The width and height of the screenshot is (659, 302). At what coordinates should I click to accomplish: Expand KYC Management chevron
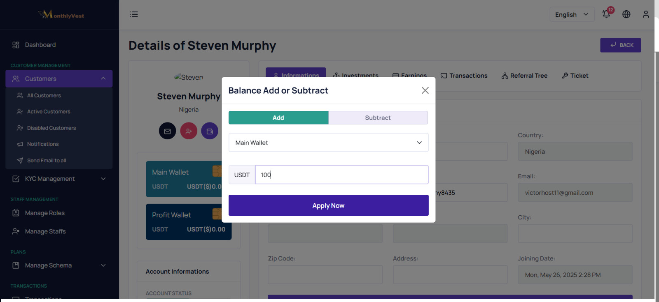(x=103, y=179)
